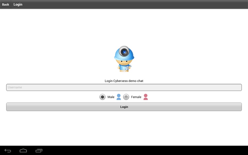This screenshot has height=155, width=248.
Task: Tap the webcam mascot logo
Action: pyautogui.click(x=124, y=59)
